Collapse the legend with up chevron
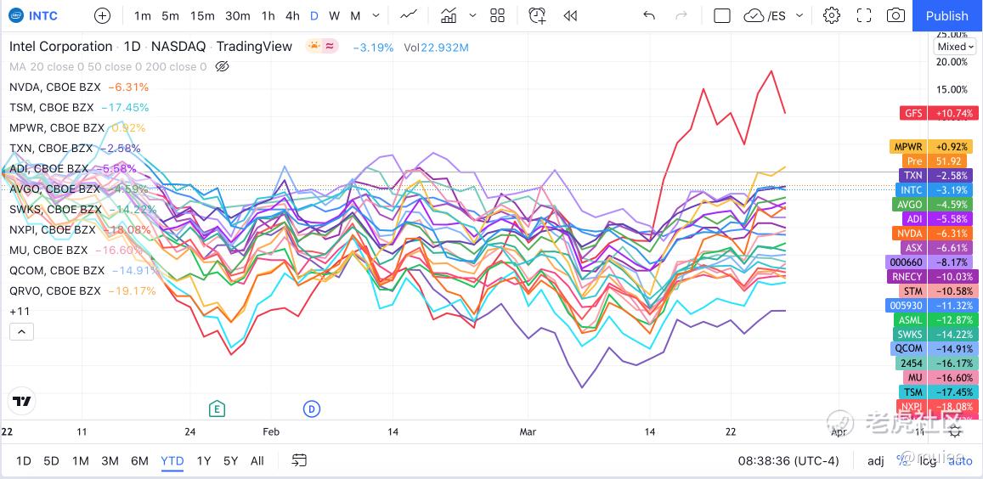Viewport: 983px width, 479px height. (x=21, y=332)
